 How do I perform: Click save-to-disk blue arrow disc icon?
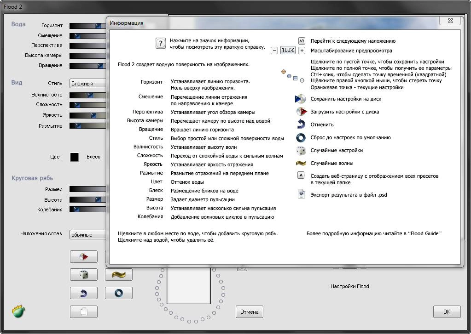pyautogui.click(x=300, y=99)
